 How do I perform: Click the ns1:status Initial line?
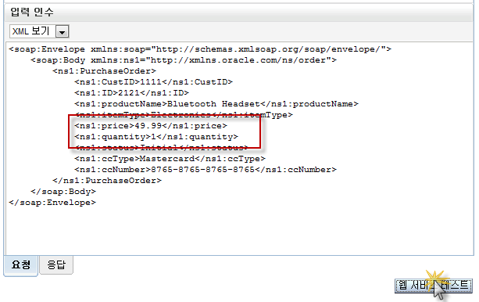pos(162,148)
